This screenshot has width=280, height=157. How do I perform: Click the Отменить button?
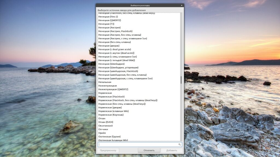149,150
